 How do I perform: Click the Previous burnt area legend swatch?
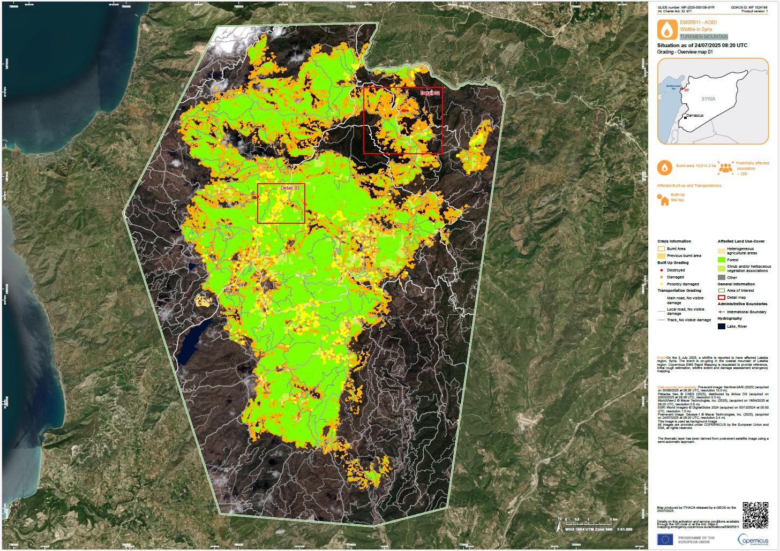coord(661,256)
